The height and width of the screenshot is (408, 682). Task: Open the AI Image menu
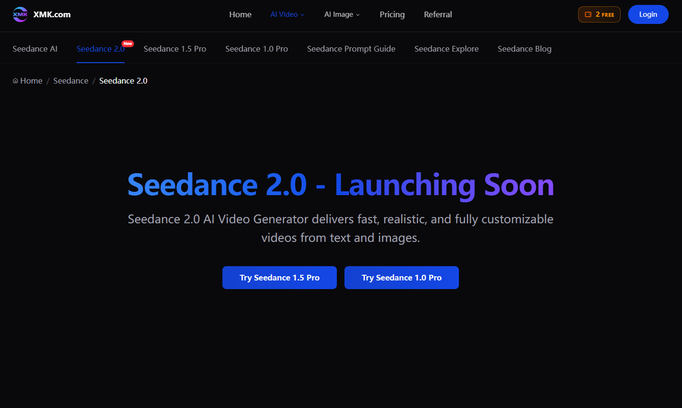click(339, 14)
